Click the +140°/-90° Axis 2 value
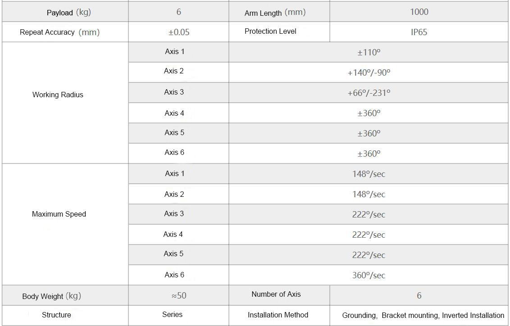The height and width of the screenshot is (326, 510). coord(369,72)
